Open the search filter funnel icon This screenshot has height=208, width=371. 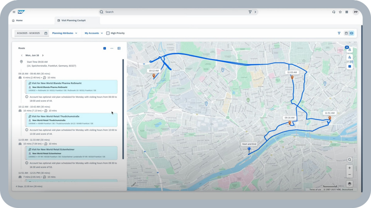250,12
